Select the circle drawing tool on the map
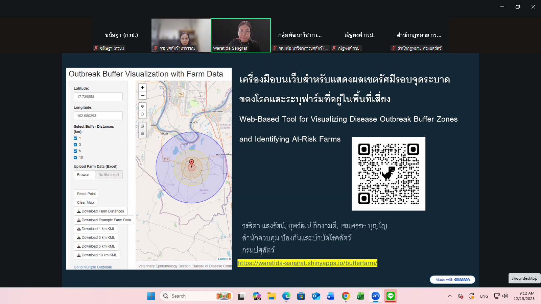This screenshot has width=541, height=304. pyautogui.click(x=142, y=114)
